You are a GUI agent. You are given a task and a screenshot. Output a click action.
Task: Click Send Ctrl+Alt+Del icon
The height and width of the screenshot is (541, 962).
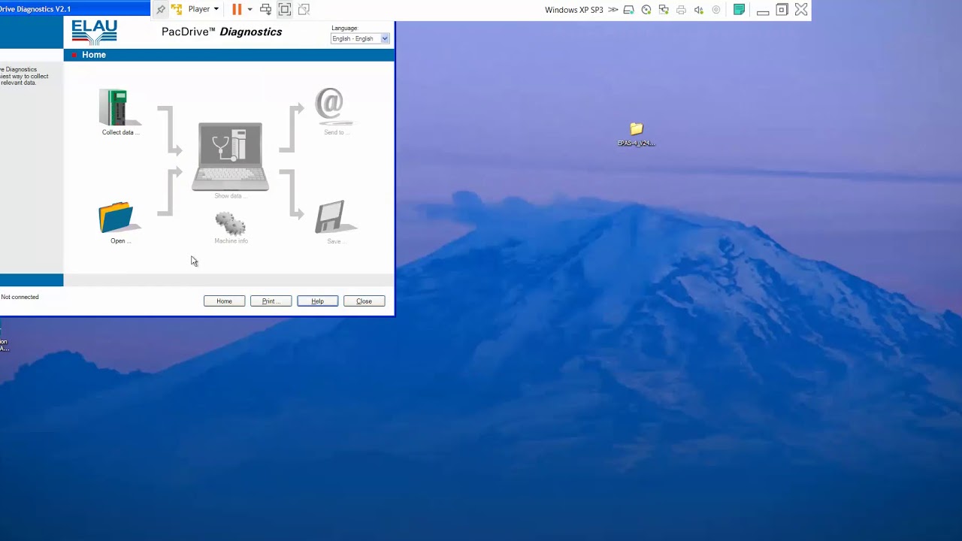[x=265, y=9]
